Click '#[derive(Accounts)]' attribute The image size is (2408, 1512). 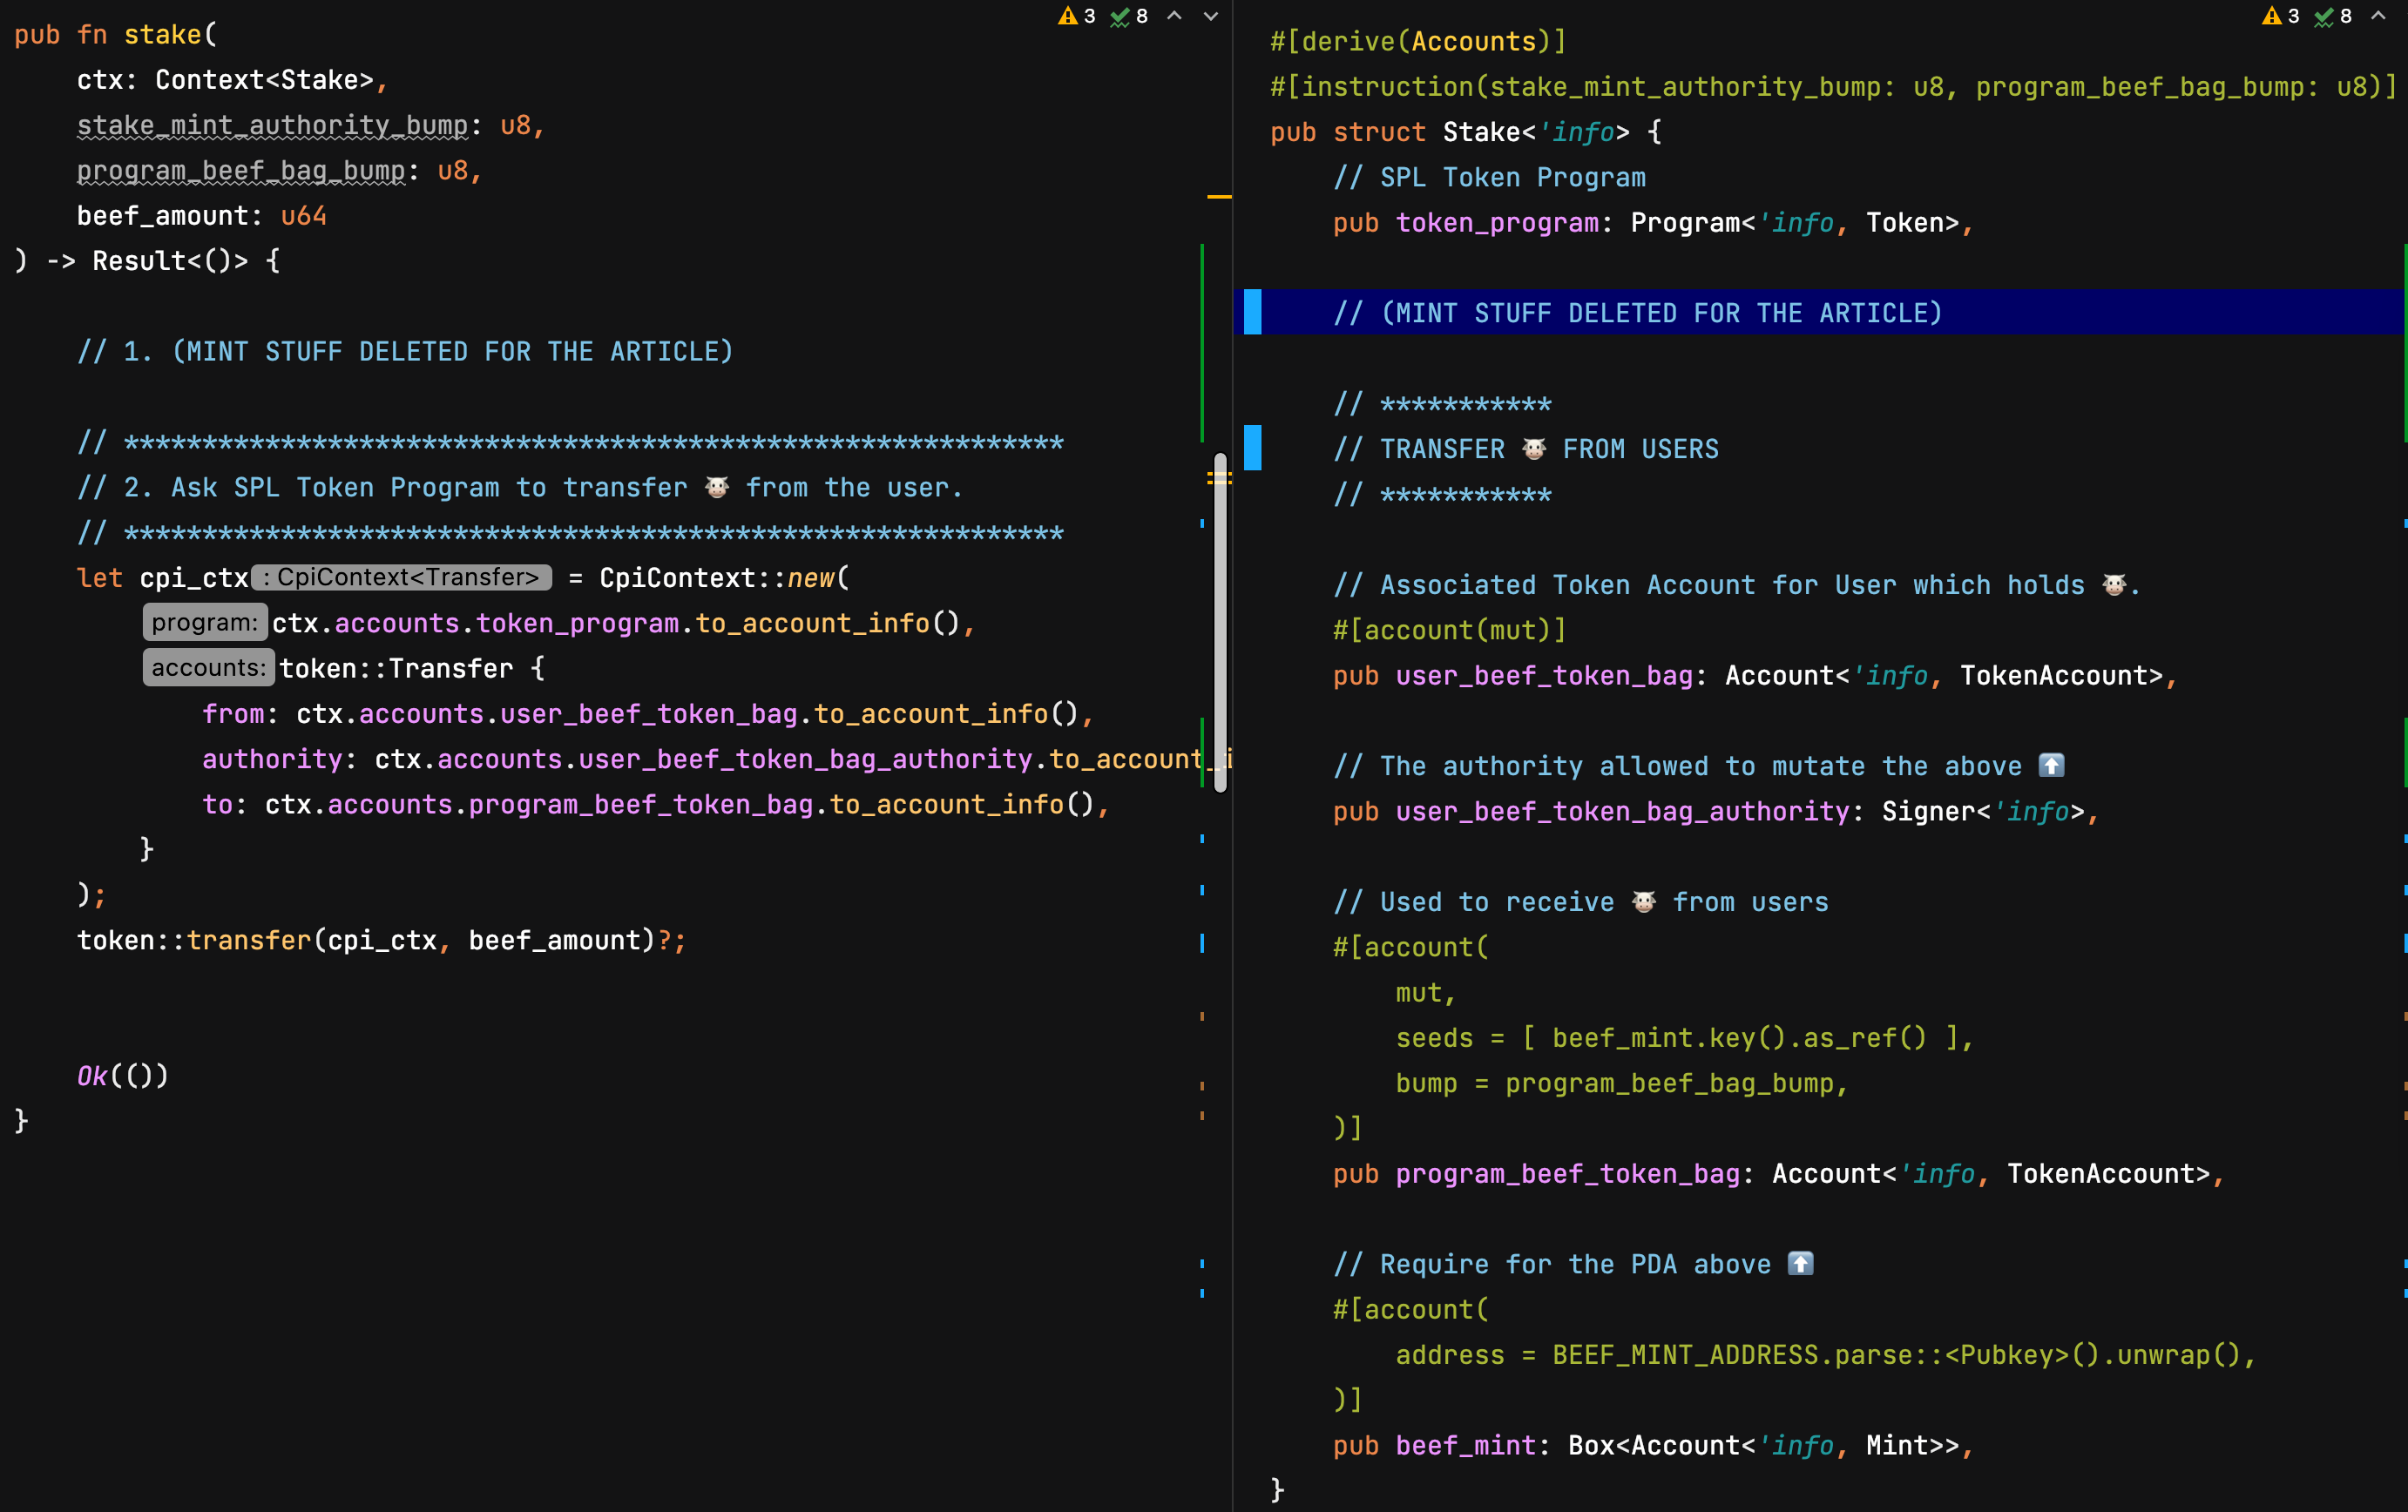[x=1418, y=42]
